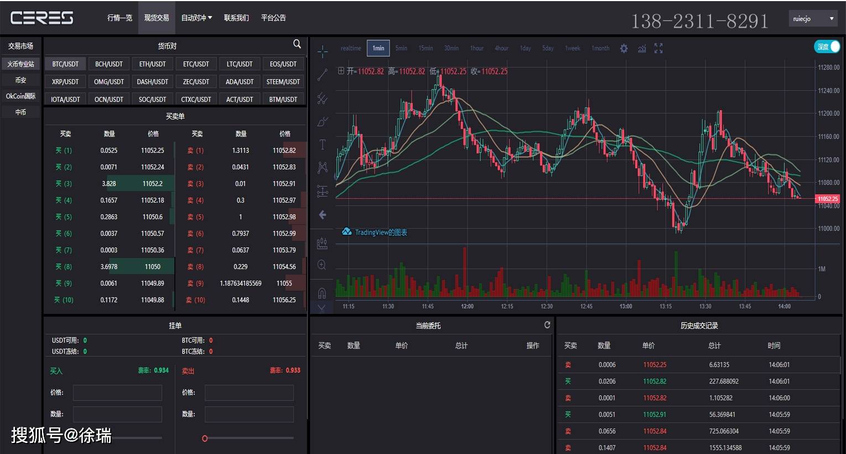Choose the ETH/USDT trading pair
This screenshot has height=454, width=846.
click(x=152, y=64)
